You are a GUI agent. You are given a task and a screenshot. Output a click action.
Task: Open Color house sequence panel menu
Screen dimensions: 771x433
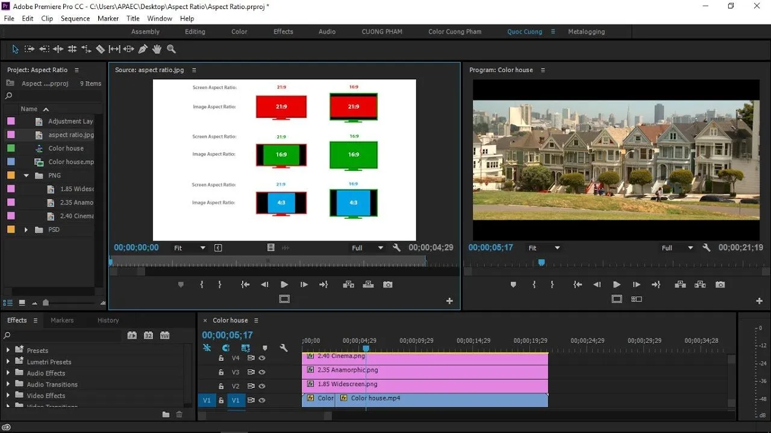pos(256,321)
